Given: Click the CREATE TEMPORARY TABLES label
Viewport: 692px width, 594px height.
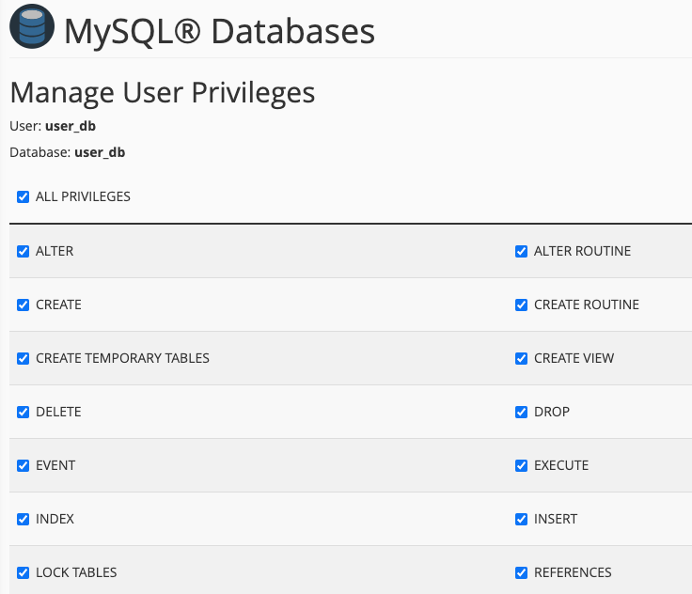Looking at the screenshot, I should coord(122,358).
